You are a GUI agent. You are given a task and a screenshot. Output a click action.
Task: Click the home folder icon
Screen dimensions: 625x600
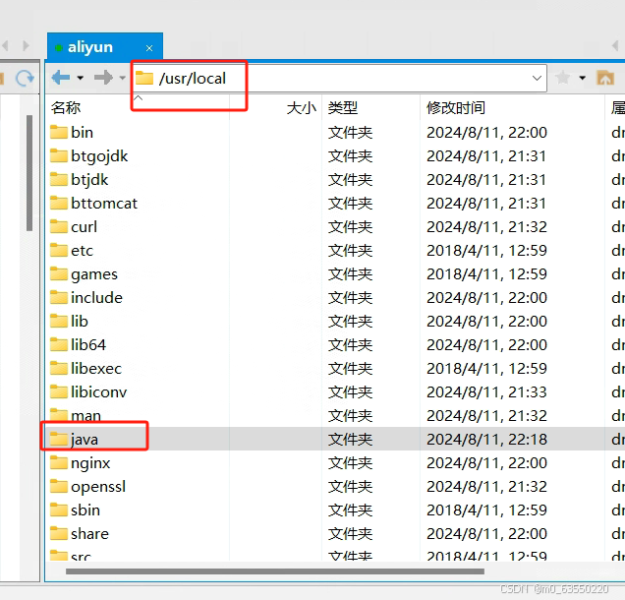coord(605,78)
